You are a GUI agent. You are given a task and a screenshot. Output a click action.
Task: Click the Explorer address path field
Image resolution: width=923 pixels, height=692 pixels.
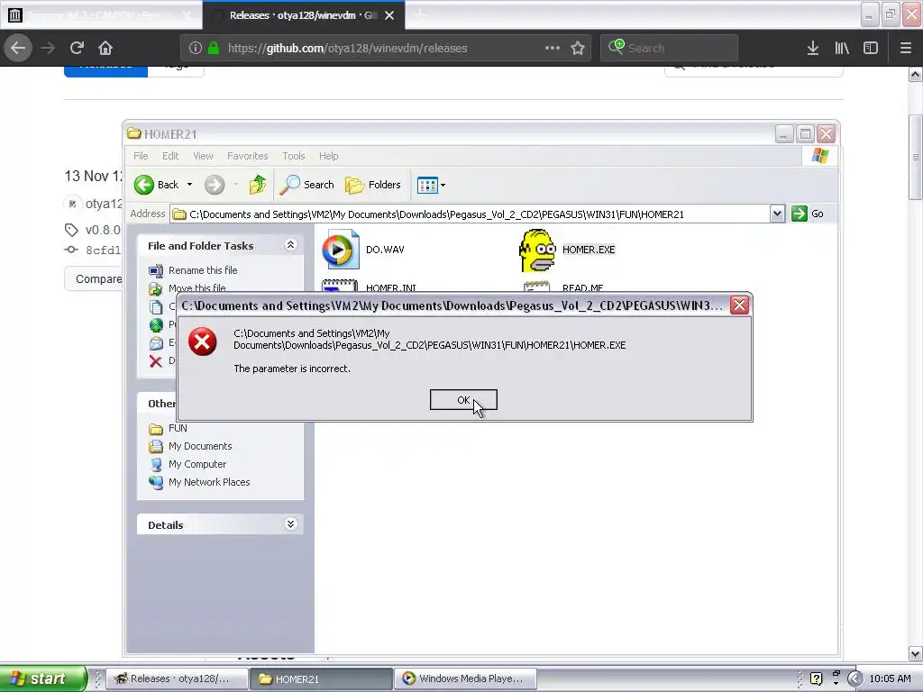(470, 214)
